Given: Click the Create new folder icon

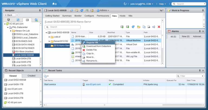Looking at the screenshot, I should click(x=139, y=27).
